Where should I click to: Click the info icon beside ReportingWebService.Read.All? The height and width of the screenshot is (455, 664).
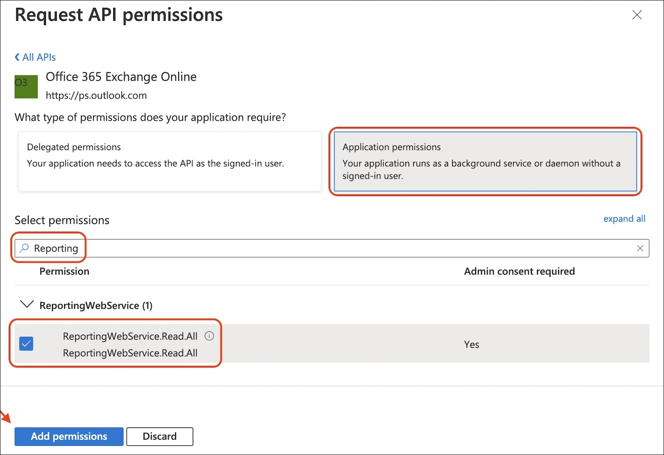tap(209, 336)
